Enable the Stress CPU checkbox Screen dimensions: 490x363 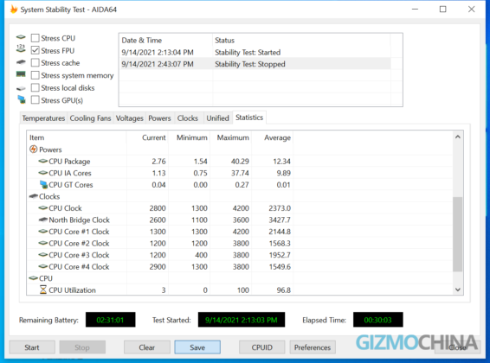[x=35, y=38]
